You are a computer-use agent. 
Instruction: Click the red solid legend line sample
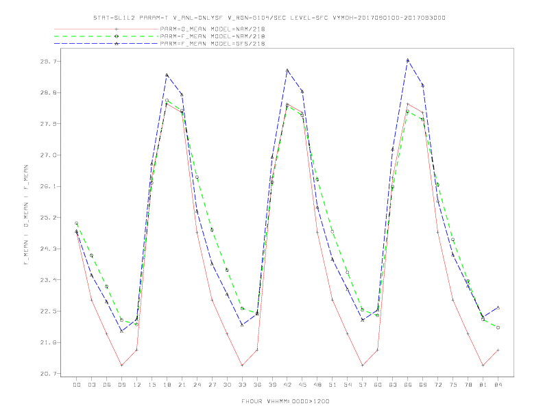pos(106,29)
